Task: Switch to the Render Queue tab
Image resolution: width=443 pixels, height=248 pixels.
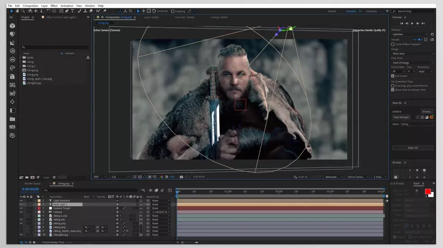Action: pos(32,184)
